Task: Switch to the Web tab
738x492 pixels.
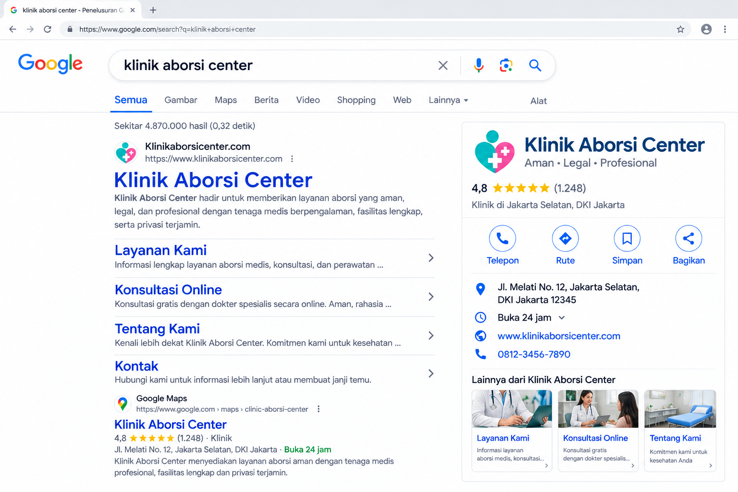Action: (x=402, y=100)
